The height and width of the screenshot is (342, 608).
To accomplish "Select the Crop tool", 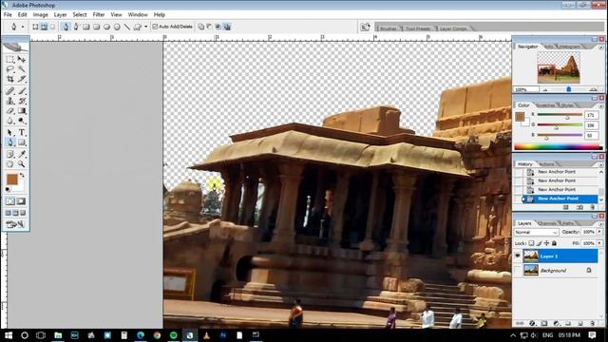I will [x=10, y=79].
